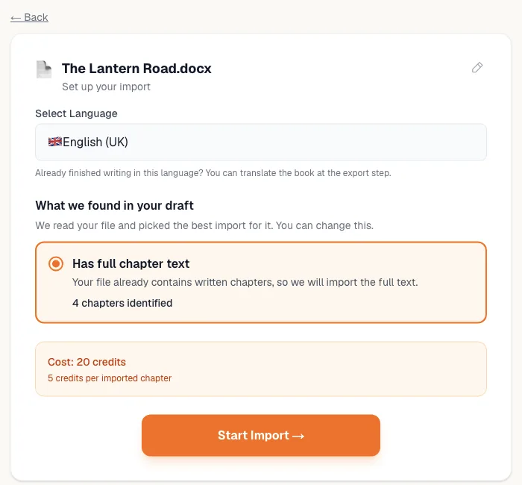Click the UK flag icon in language field
The height and width of the screenshot is (485, 522).
[55, 142]
